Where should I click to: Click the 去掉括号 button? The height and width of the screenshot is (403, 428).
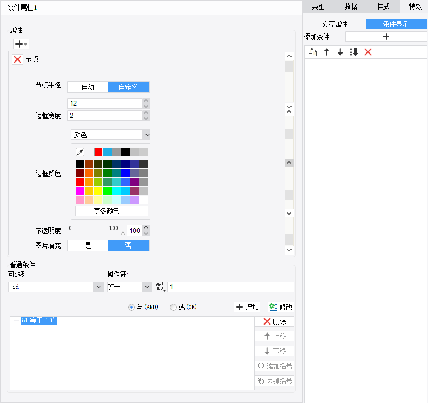click(x=275, y=381)
